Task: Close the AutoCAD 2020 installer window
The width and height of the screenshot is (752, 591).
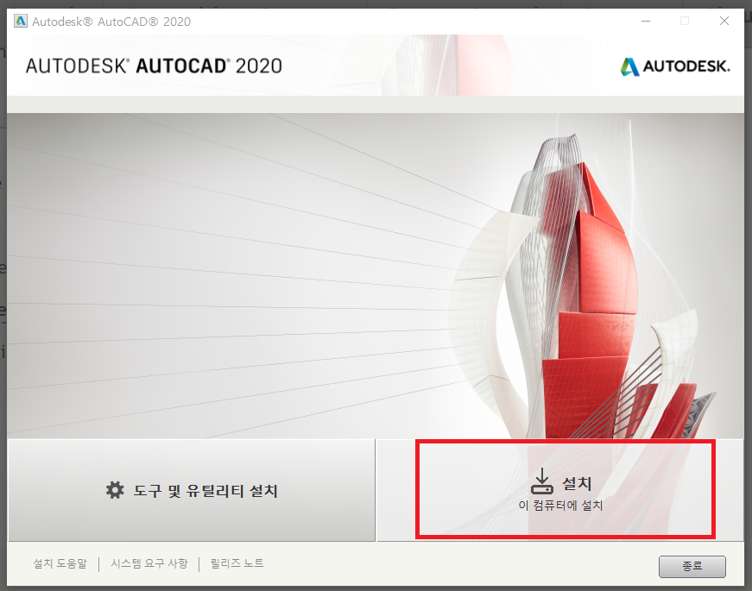Action: click(x=724, y=21)
